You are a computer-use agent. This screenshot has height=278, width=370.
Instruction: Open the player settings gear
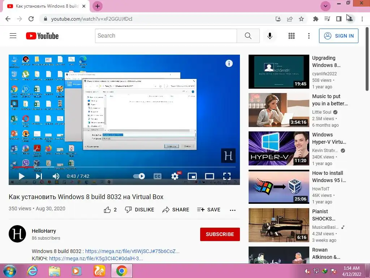pos(175,176)
